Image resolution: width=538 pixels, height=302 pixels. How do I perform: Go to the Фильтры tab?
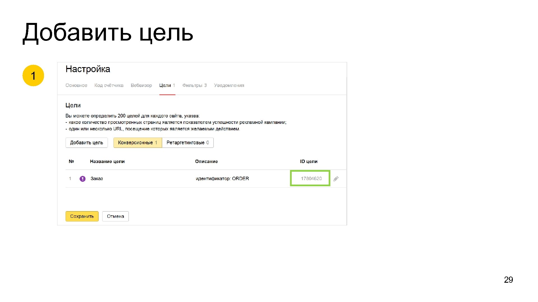coord(194,85)
